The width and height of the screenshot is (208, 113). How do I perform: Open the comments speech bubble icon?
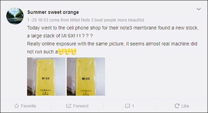click(127, 106)
